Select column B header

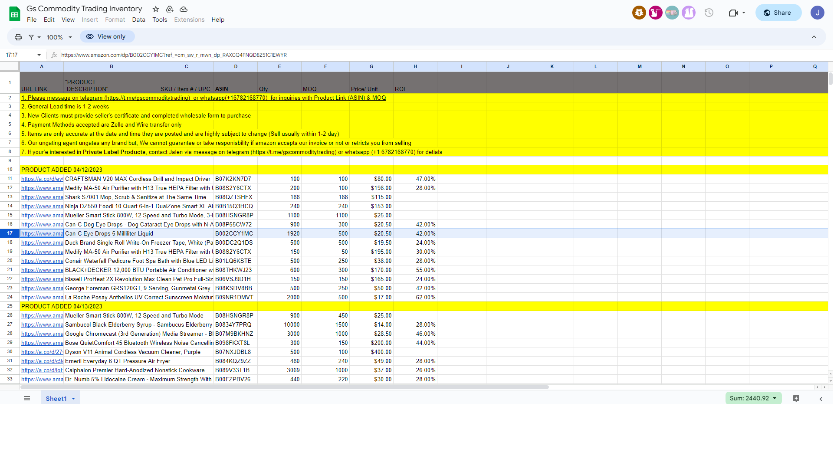tap(111, 66)
